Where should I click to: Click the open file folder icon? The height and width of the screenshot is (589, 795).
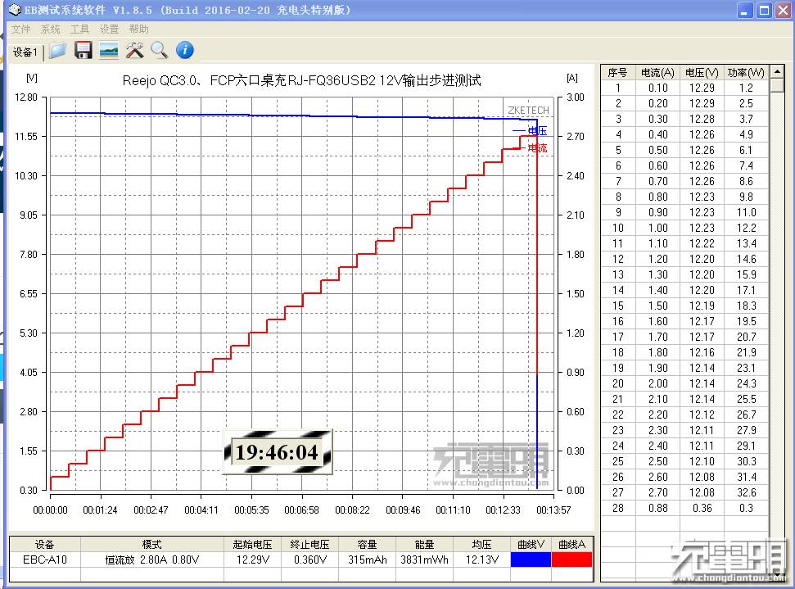(x=58, y=51)
